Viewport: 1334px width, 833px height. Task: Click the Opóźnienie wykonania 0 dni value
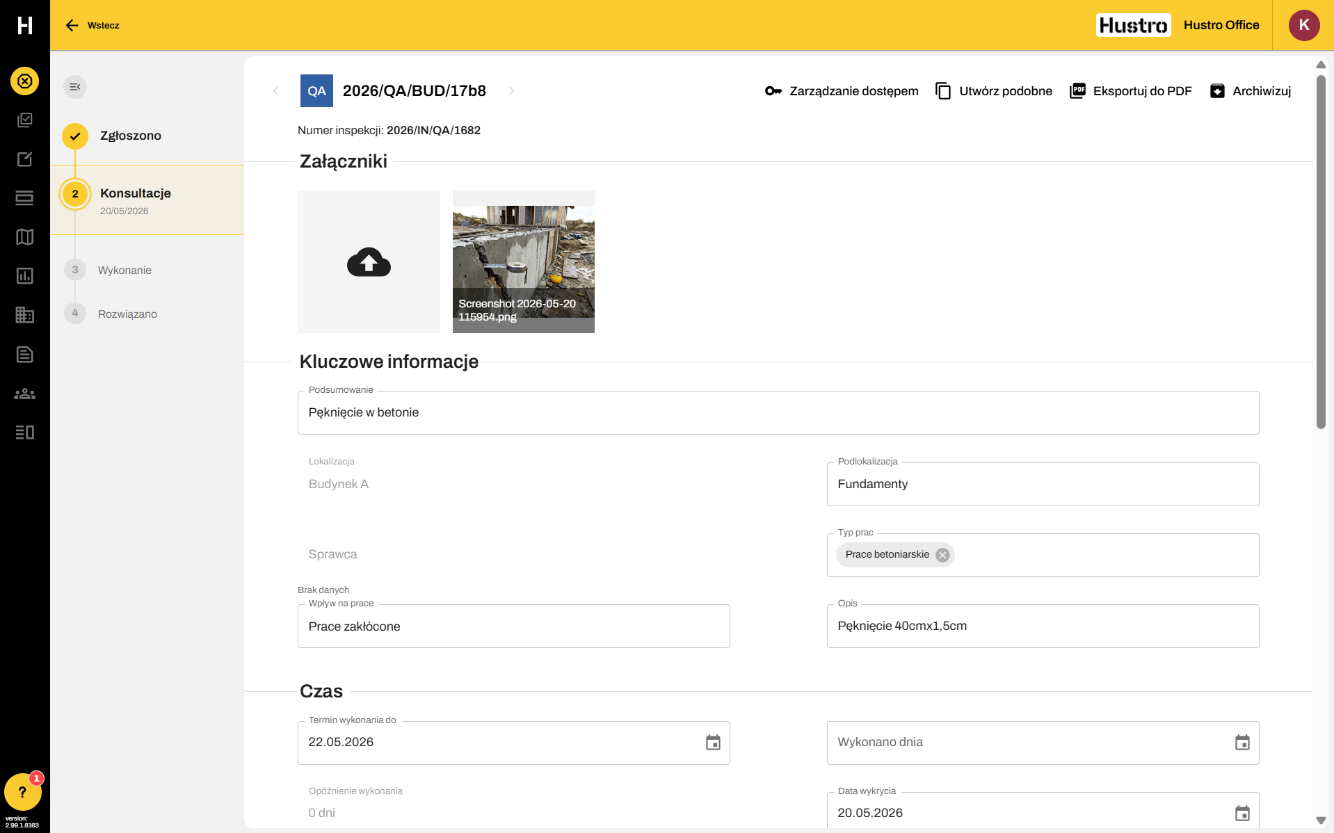(322, 813)
